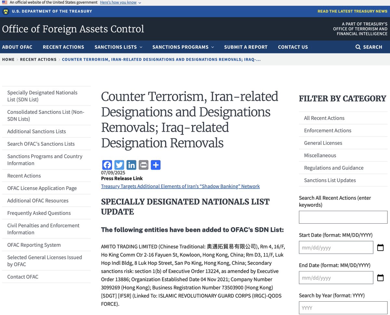Go to Home breadcrumb
Image resolution: width=390 pixels, height=315 pixels.
pos(8,59)
